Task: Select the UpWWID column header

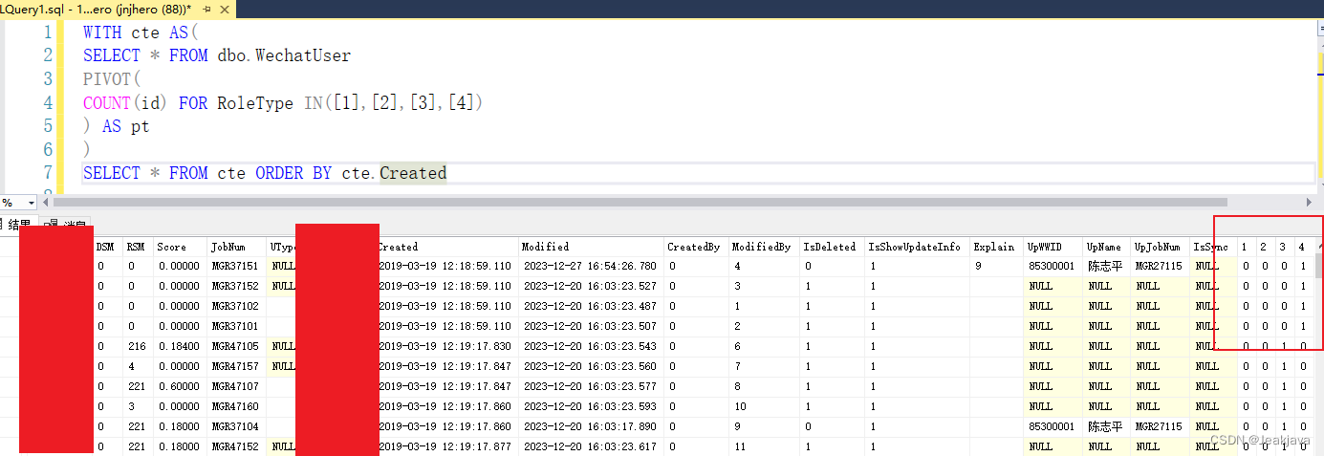Action: point(1053,247)
